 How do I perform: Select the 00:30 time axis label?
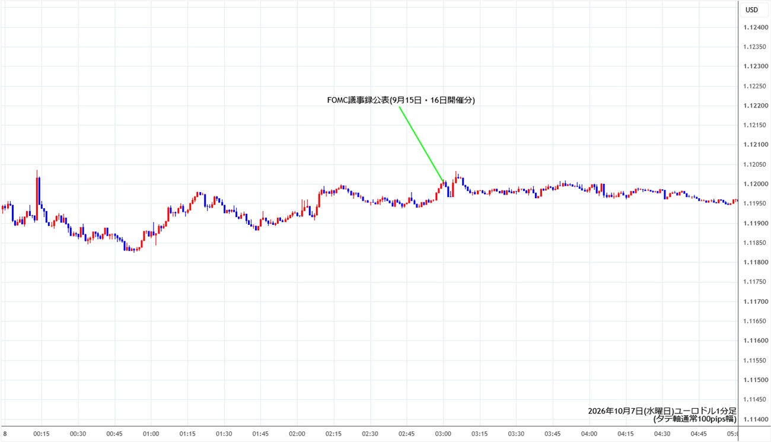[x=78, y=434]
